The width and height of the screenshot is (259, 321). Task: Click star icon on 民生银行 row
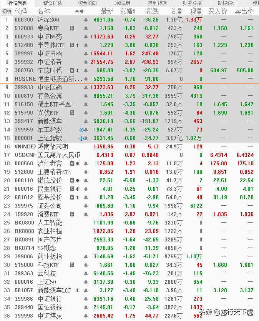[x=77, y=189]
